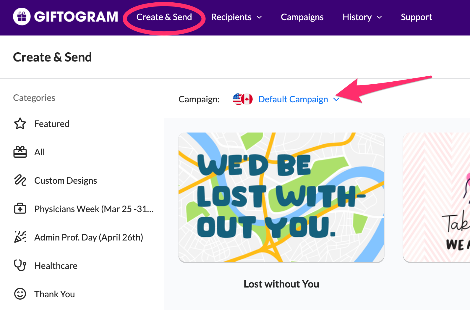Click the Default Campaign link
The height and width of the screenshot is (310, 470).
point(293,99)
